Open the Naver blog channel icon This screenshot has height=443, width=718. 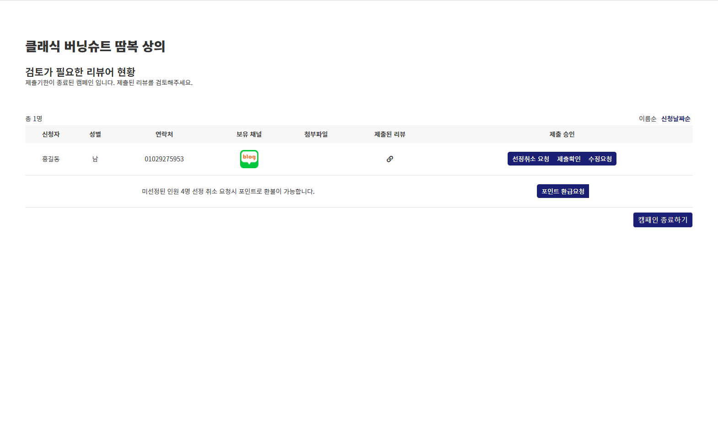click(249, 159)
